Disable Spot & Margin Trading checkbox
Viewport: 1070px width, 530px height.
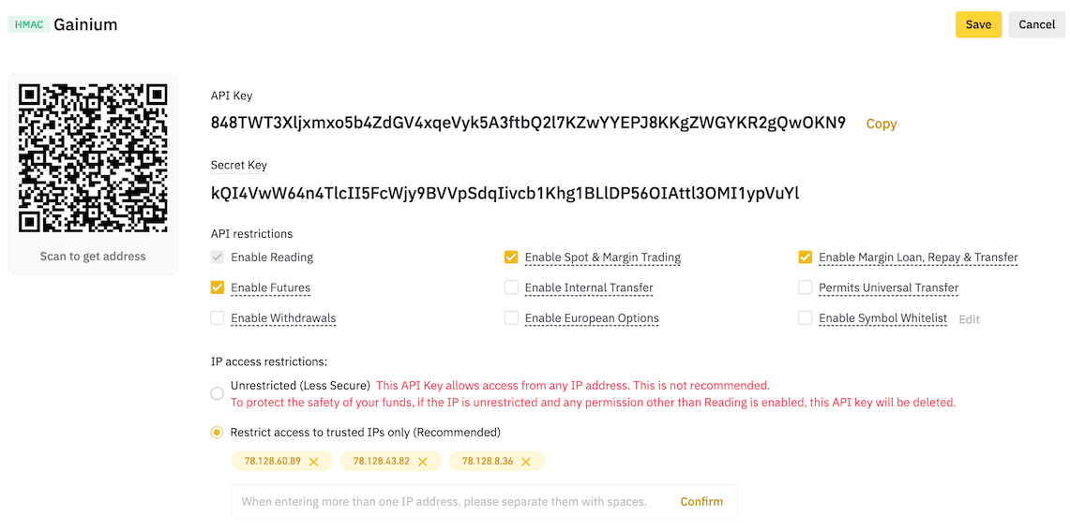pyautogui.click(x=511, y=258)
